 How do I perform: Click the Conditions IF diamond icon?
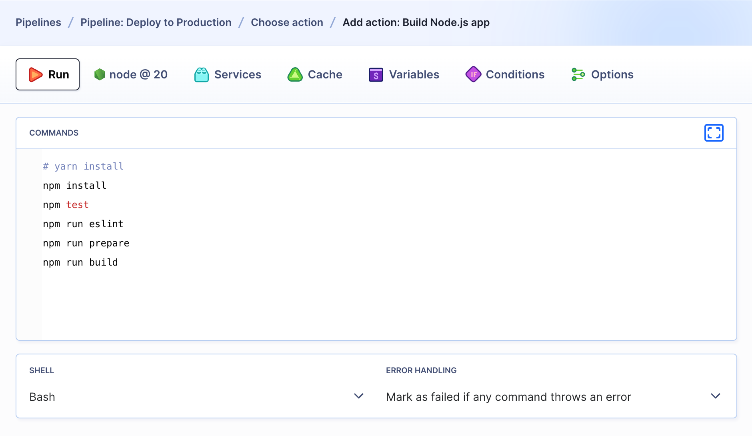(473, 74)
